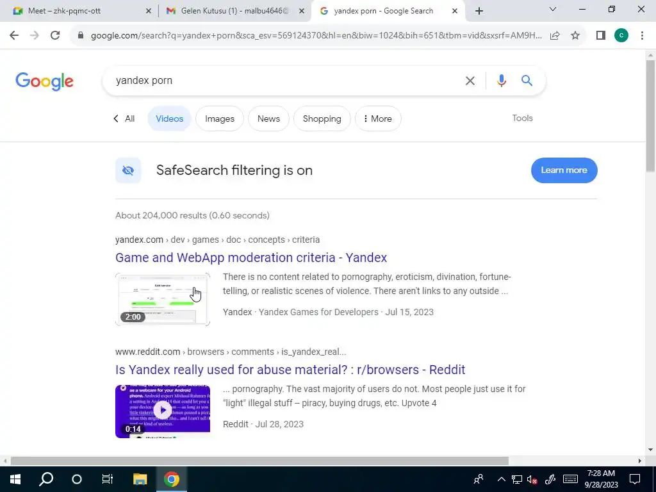Bookmark this page with the star icon
The height and width of the screenshot is (492, 656).
tap(575, 36)
